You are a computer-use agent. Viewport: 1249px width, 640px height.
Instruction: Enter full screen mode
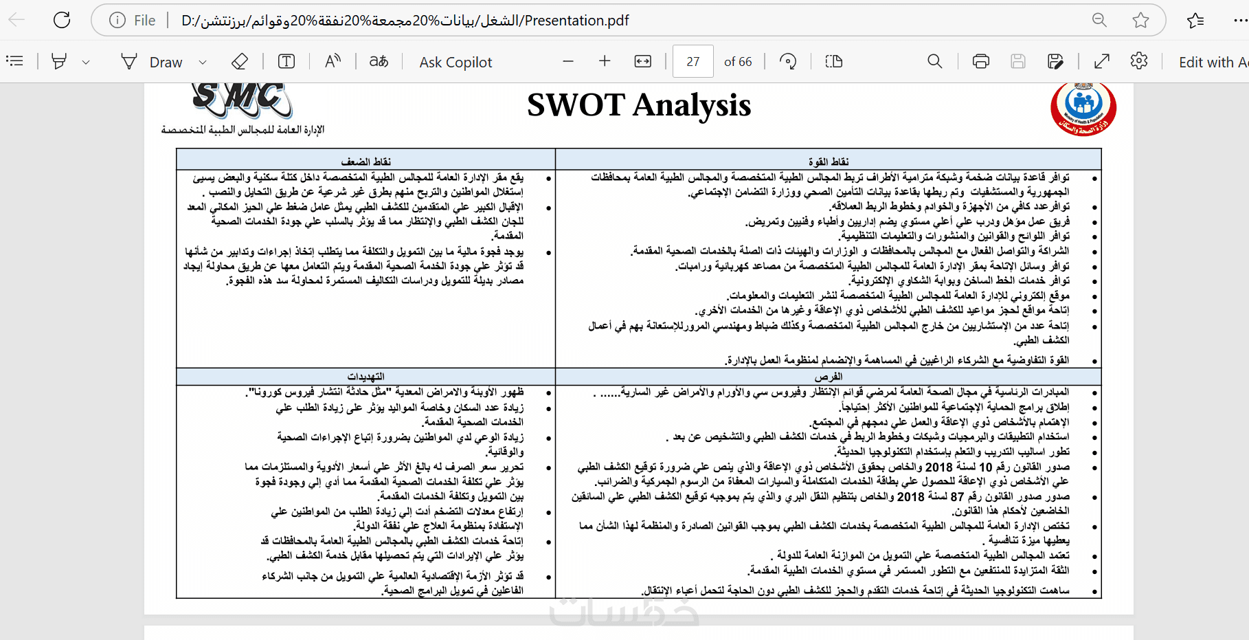[x=1102, y=61]
